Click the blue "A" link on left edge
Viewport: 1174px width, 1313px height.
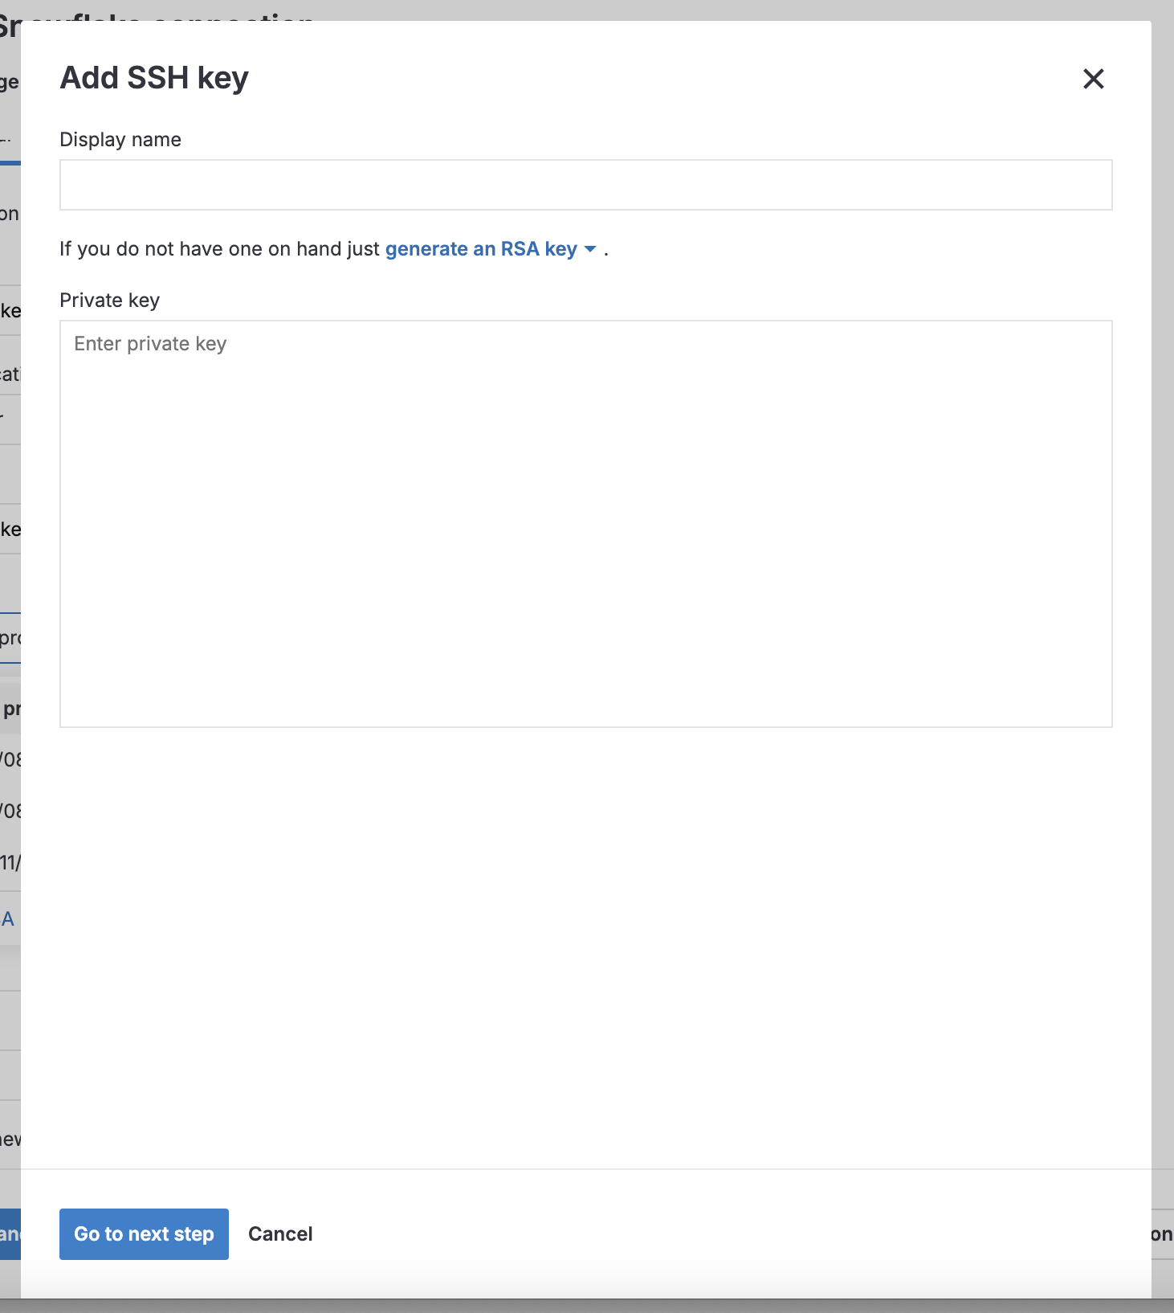click(8, 918)
